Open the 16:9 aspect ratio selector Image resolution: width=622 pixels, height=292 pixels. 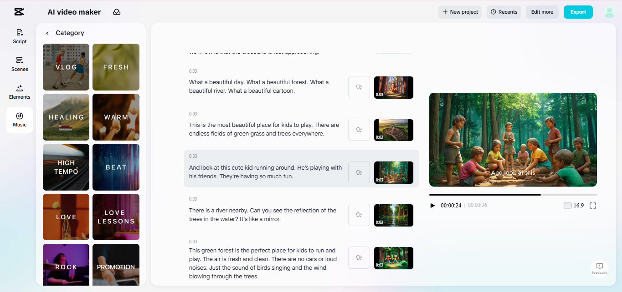(x=576, y=206)
